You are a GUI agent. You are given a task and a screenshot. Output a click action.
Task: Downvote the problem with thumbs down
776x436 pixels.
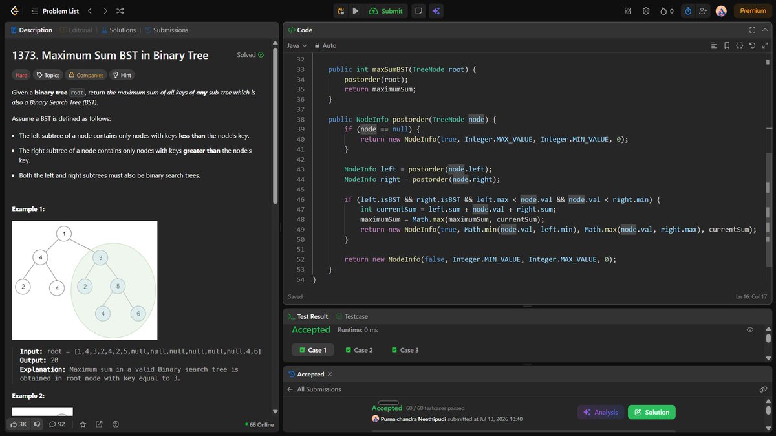tap(38, 424)
